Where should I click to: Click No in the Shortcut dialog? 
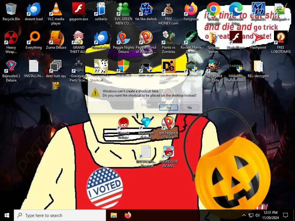(190, 108)
